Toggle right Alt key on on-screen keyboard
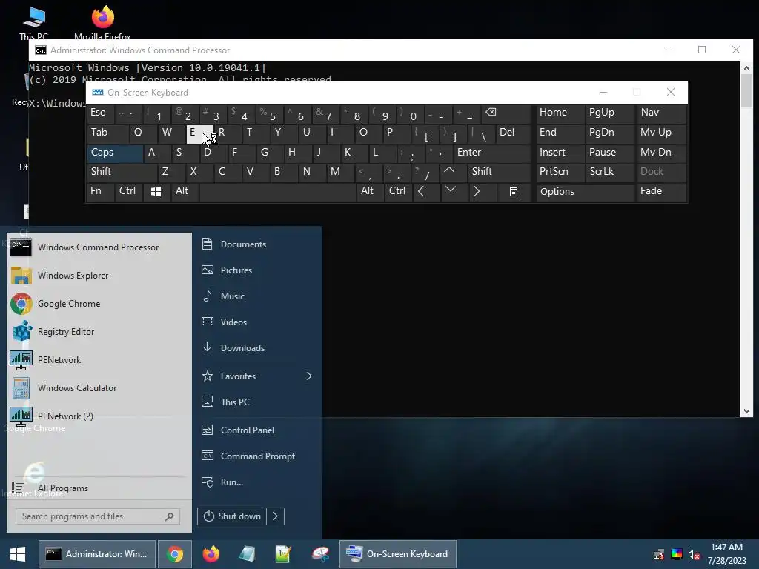 [369, 191]
